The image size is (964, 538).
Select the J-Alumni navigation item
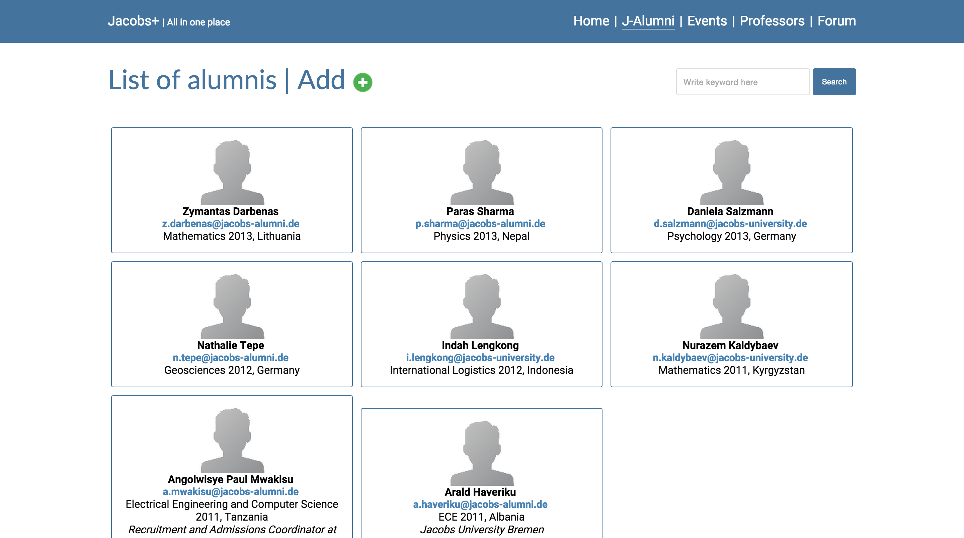click(648, 21)
